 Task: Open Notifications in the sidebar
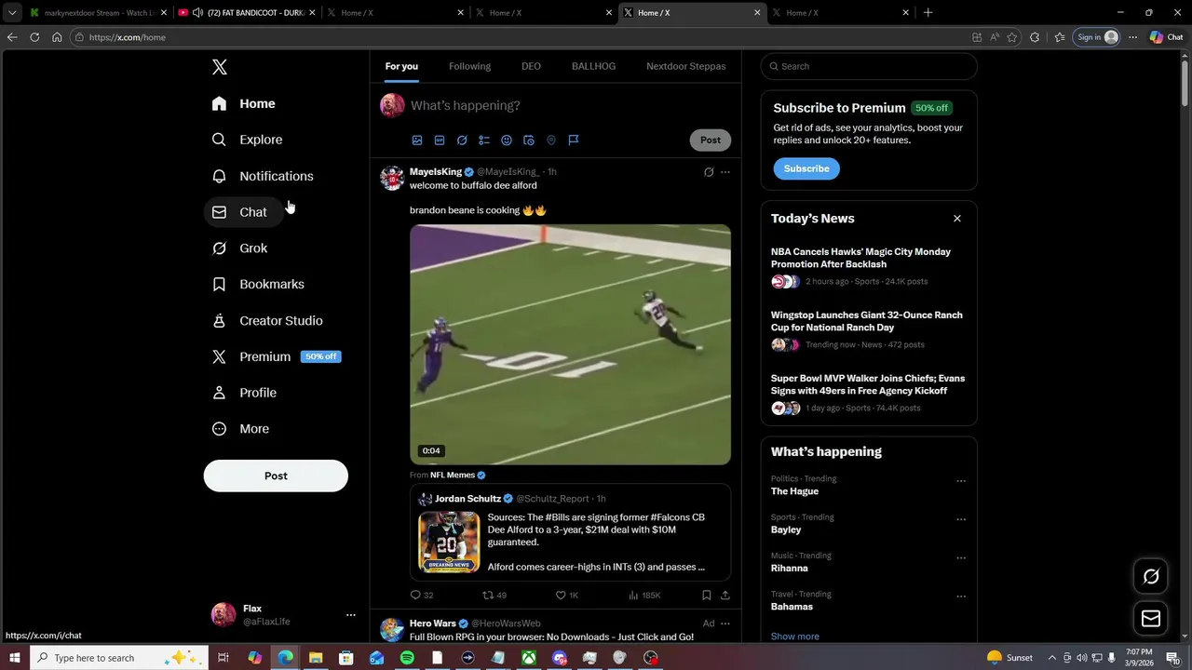263,176
